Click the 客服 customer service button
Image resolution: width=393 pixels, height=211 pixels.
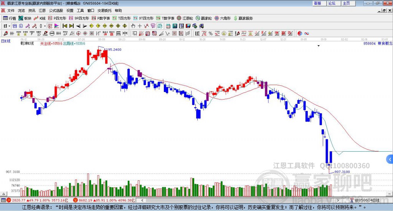pos(319,3)
